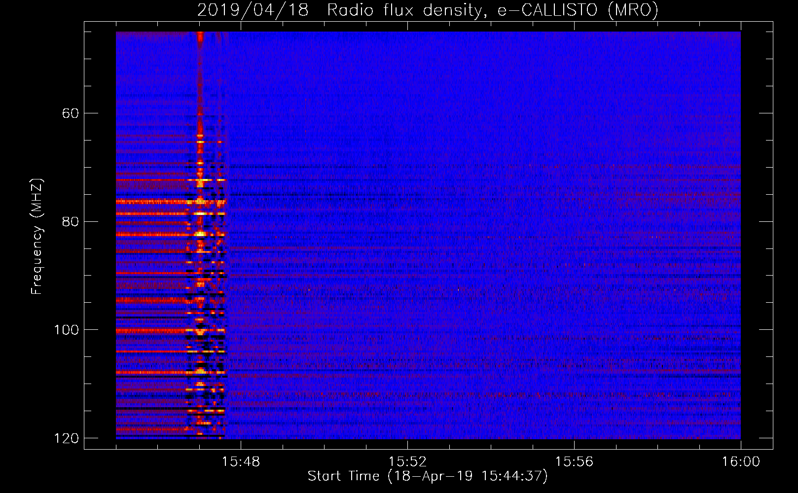
Task: Click the bright vertical radio burst in spectrogram
Action: point(200,235)
